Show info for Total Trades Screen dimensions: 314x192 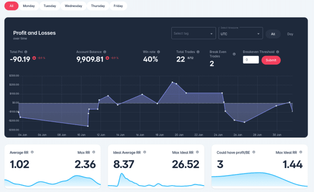click(198, 52)
